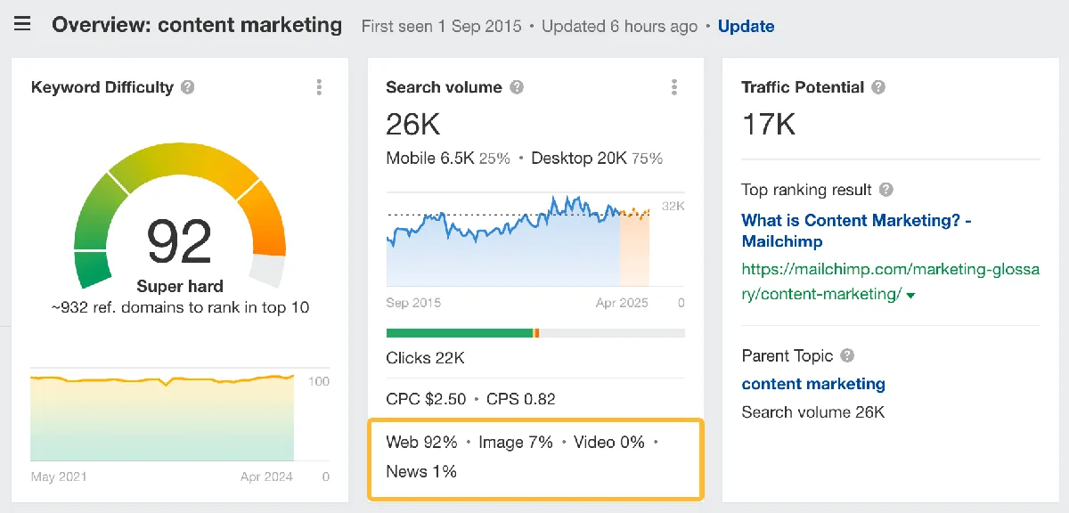
Task: Click the 'May 2021' axis label
Action: click(x=59, y=476)
